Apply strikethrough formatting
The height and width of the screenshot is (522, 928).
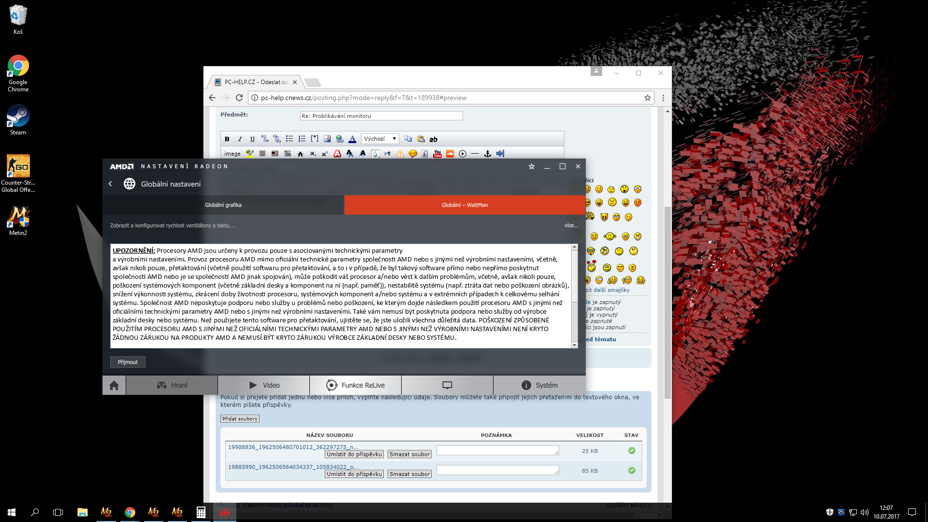300,154
